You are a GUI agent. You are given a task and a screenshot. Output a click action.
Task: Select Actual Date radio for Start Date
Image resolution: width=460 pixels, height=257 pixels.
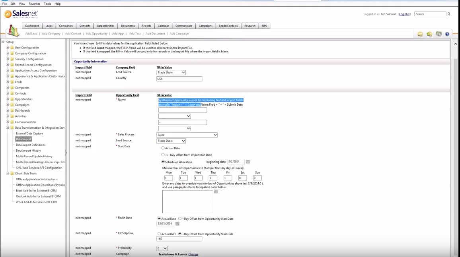(x=163, y=148)
